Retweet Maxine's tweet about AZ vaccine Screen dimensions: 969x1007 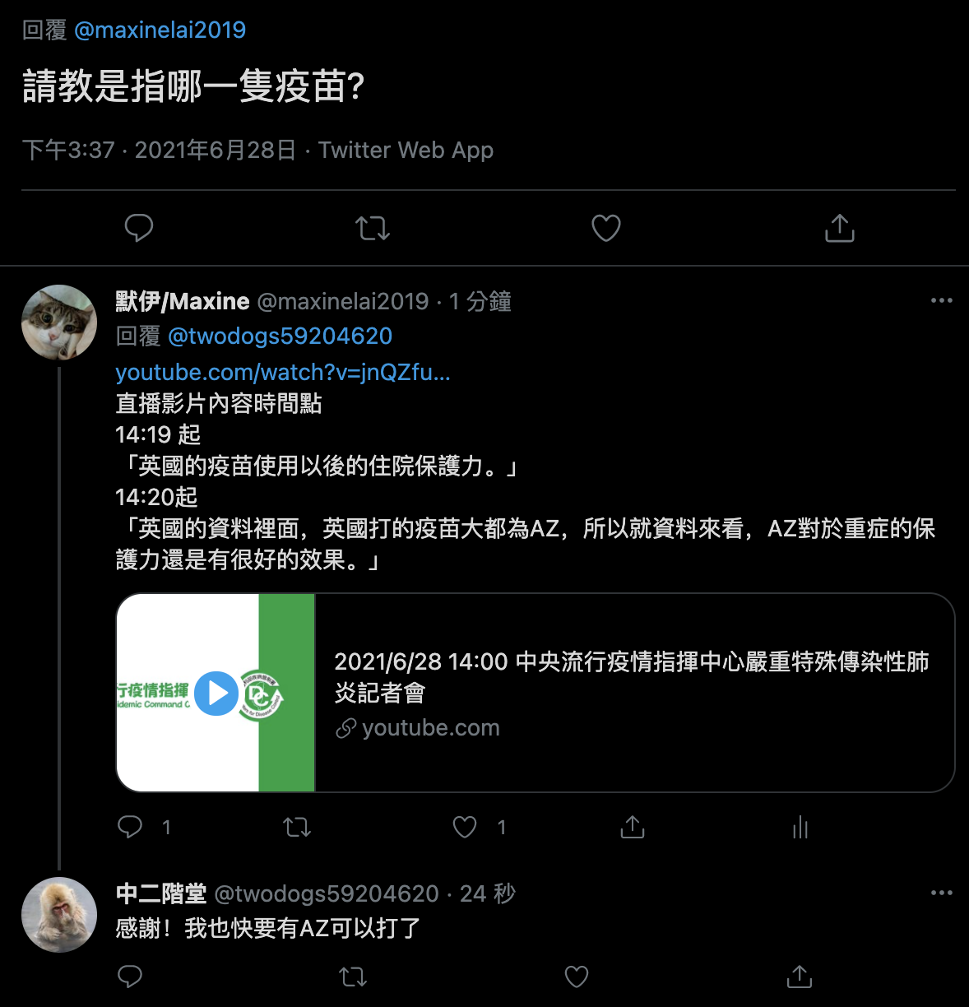[x=297, y=827]
